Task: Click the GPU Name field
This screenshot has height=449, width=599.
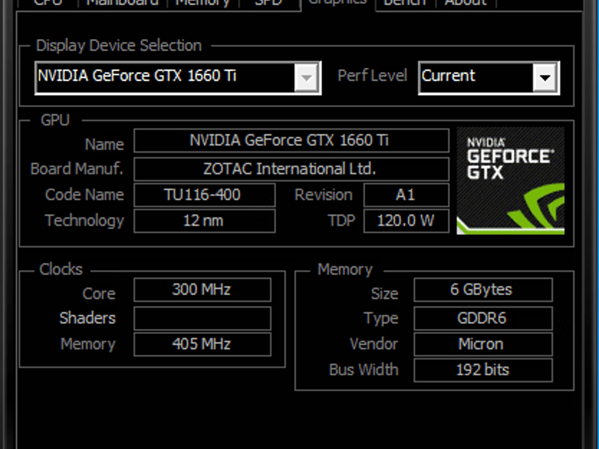Action: pyautogui.click(x=291, y=141)
